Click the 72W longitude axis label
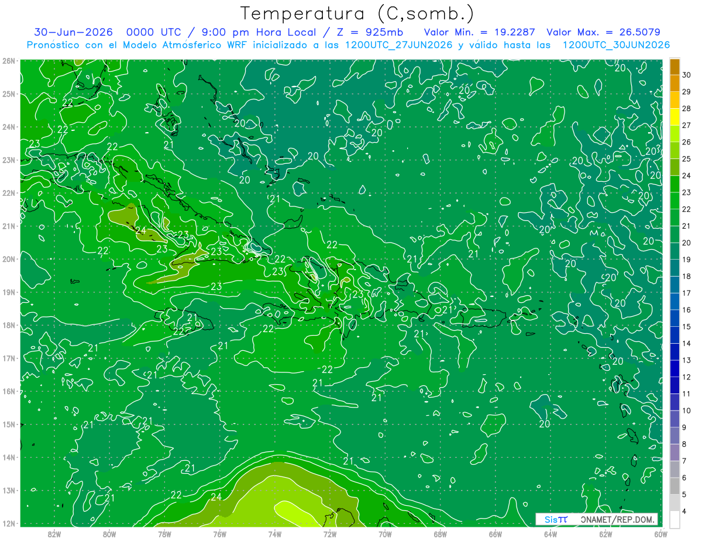Image resolution: width=702 pixels, height=542 pixels. 330,534
